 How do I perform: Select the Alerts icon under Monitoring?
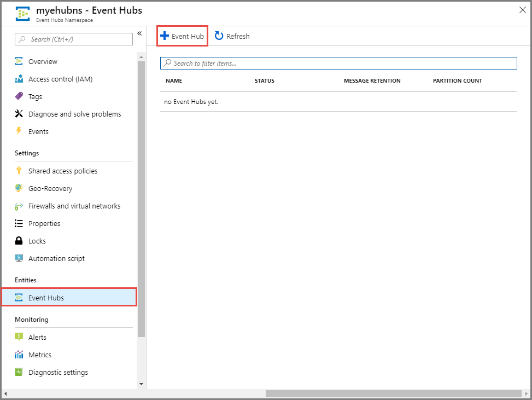(19, 338)
